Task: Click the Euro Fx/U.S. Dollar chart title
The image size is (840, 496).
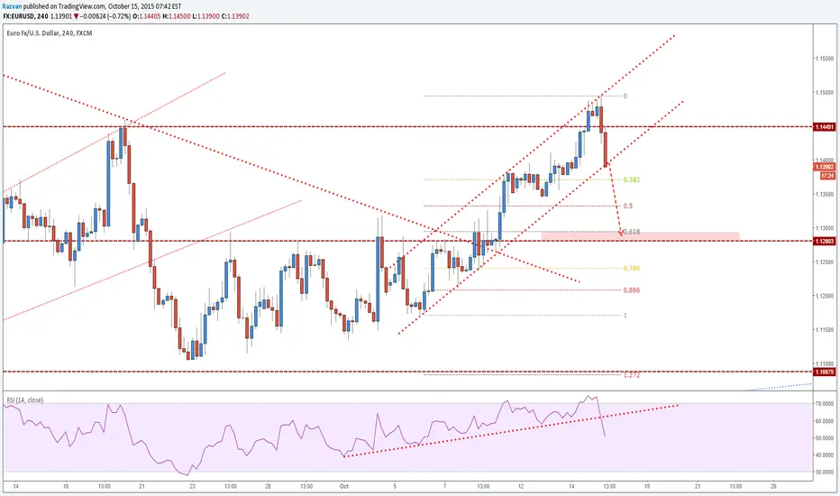Action: pyautogui.click(x=50, y=33)
